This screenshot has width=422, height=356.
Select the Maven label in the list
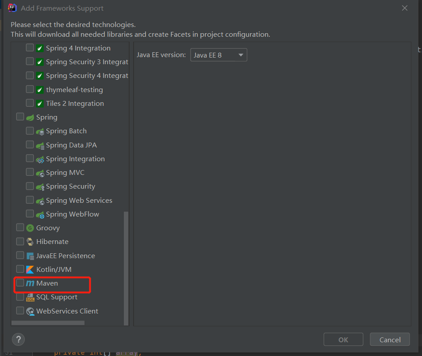click(47, 283)
